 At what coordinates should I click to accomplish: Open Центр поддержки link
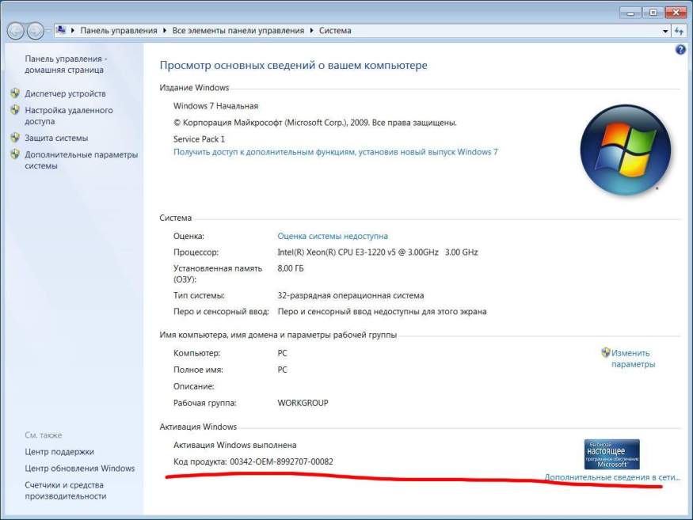point(59,451)
